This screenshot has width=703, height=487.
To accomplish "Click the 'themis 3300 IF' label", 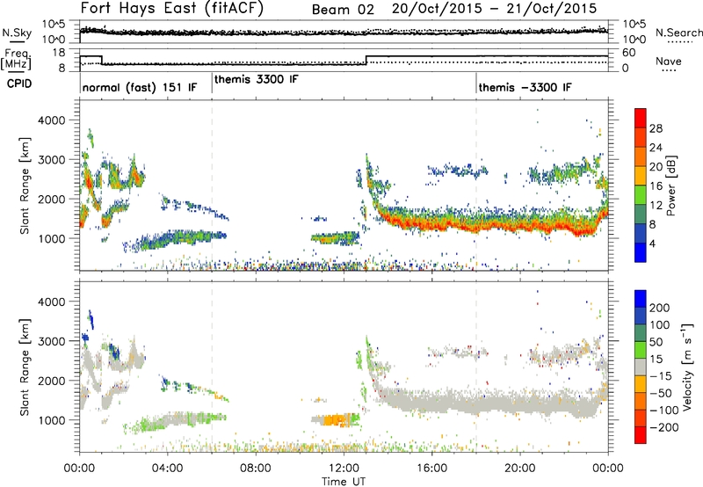I will (x=256, y=79).
